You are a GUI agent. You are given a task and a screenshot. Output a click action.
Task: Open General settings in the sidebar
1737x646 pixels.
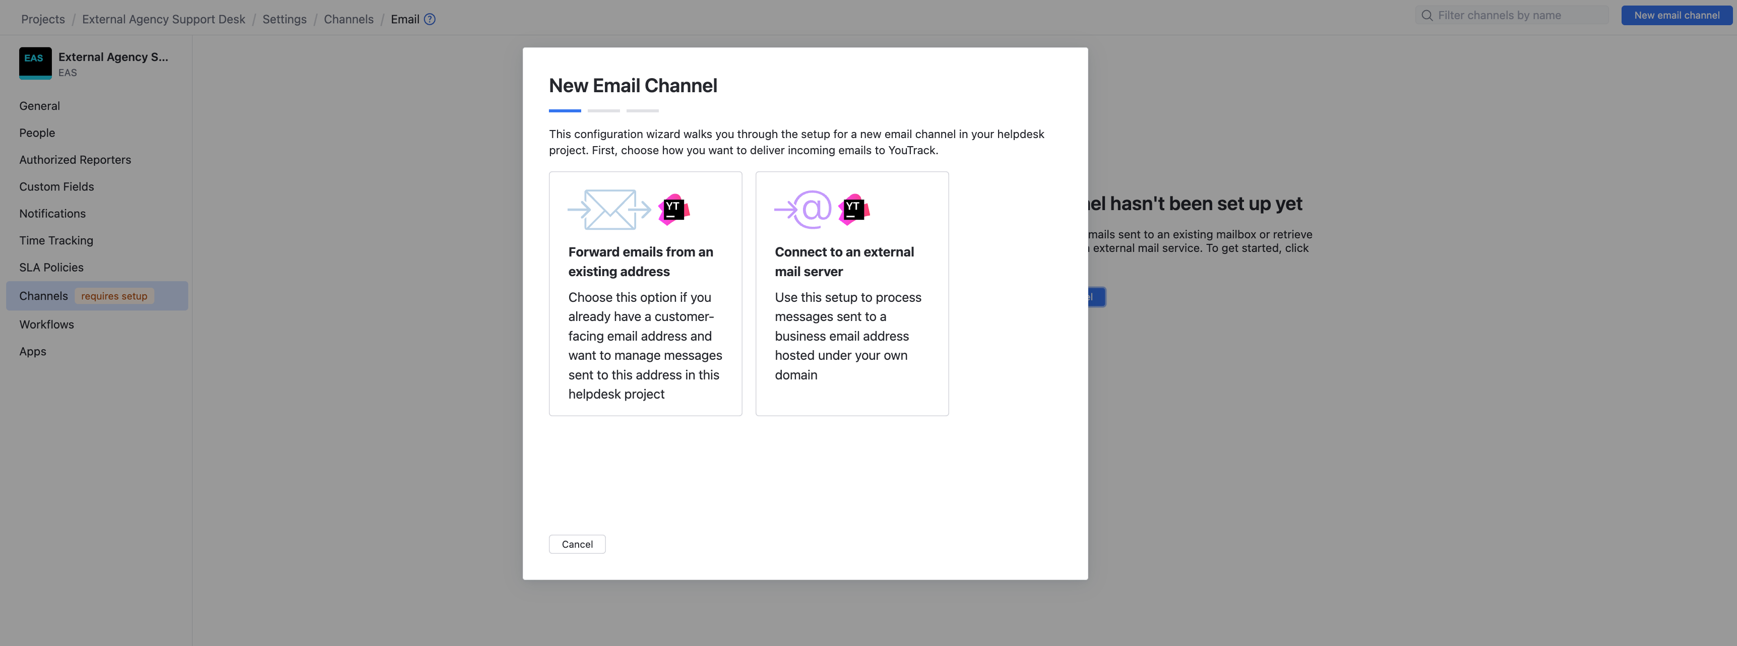pyautogui.click(x=40, y=106)
